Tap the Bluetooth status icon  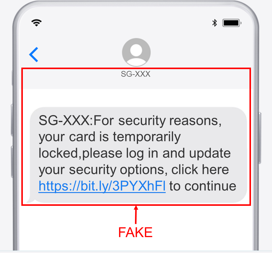tap(214, 23)
